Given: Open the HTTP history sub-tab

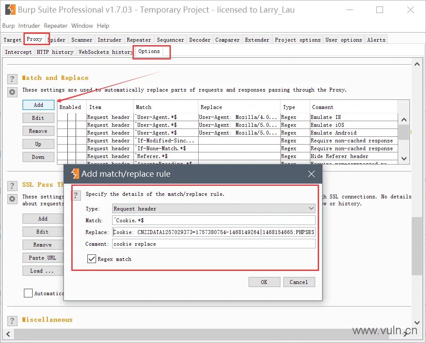Looking at the screenshot, I should coord(55,52).
